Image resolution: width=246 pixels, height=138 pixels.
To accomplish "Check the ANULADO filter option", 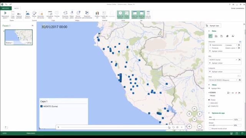I will 209,103.
